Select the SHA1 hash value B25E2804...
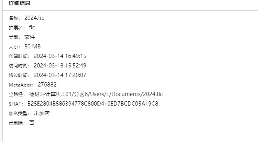This screenshot has width=258, height=141. (x=93, y=104)
